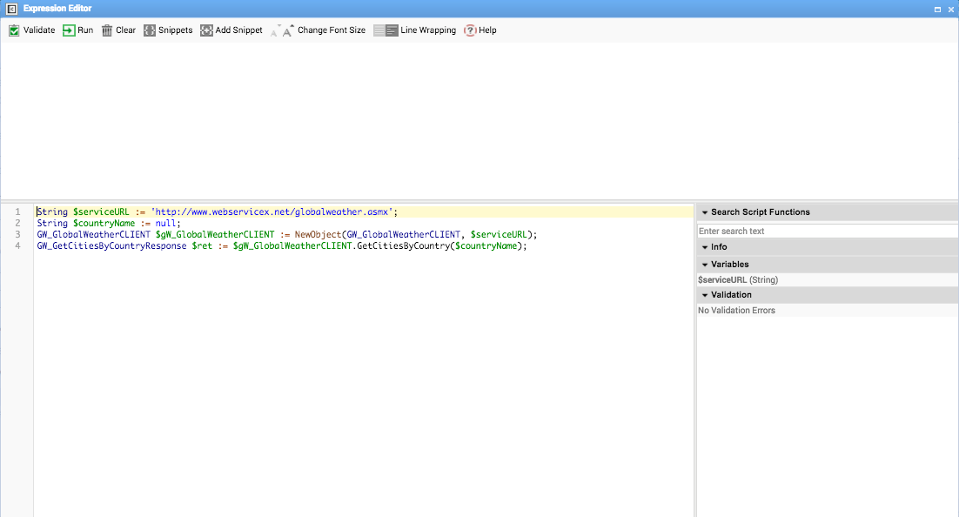Click the Change Font Size label
This screenshot has width=959, height=517.
tap(332, 30)
